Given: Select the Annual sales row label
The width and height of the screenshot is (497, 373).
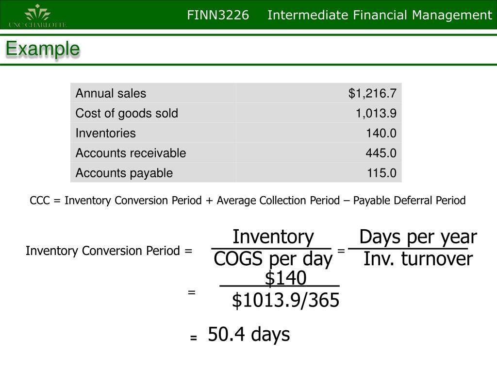Looking at the screenshot, I should (111, 94).
